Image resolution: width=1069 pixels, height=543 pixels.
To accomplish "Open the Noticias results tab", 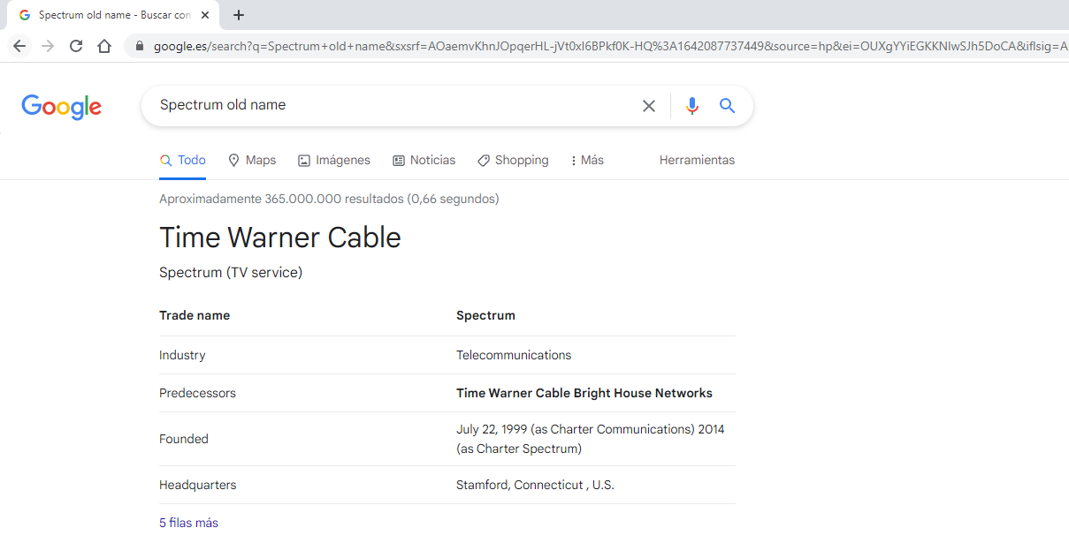I will (424, 161).
